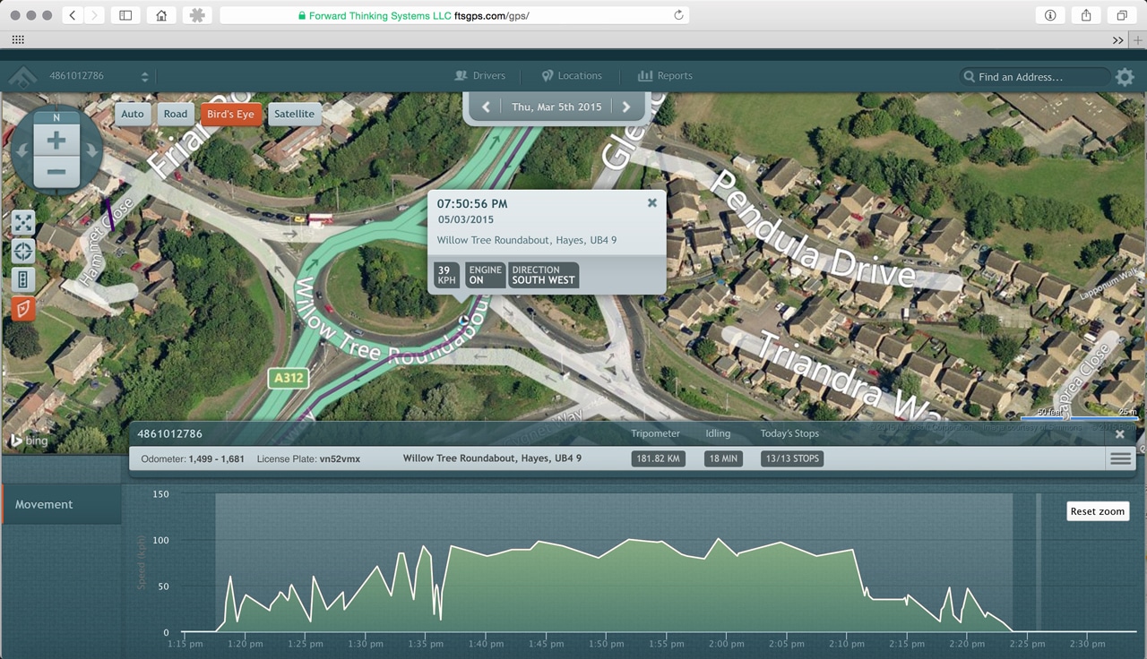Go to previous day arrow

pos(486,107)
